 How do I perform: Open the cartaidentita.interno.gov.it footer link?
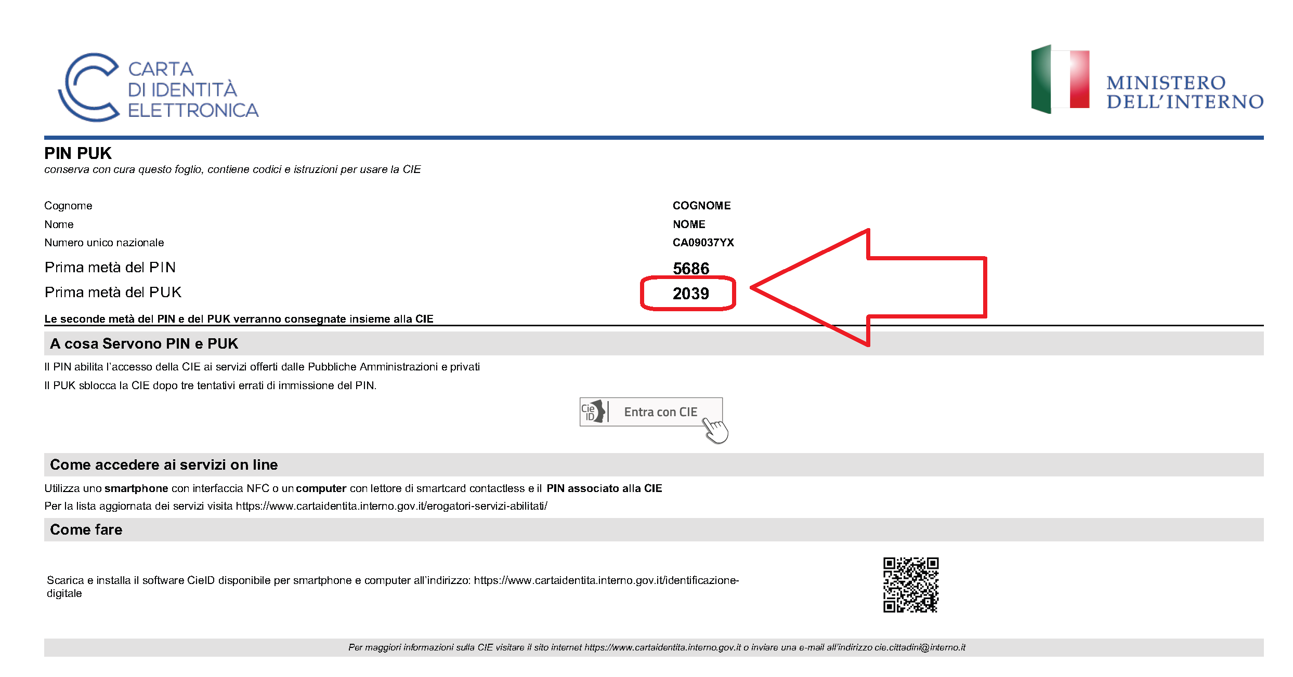pos(662,647)
